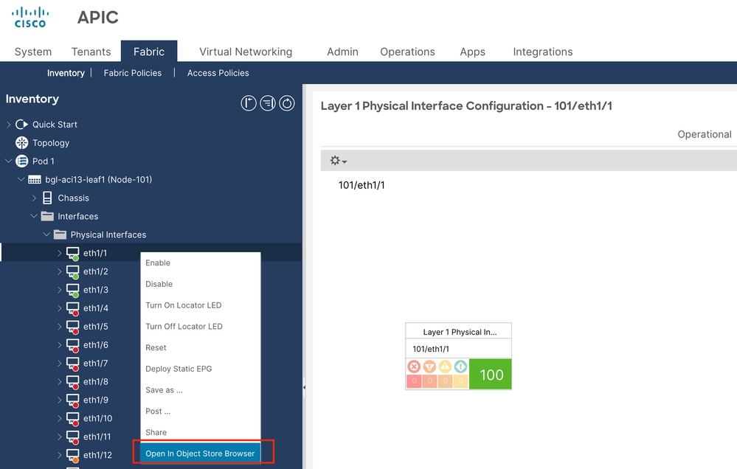Viewport: 737px width, 469px height.
Task: Open the Operations tab
Action: pos(407,52)
